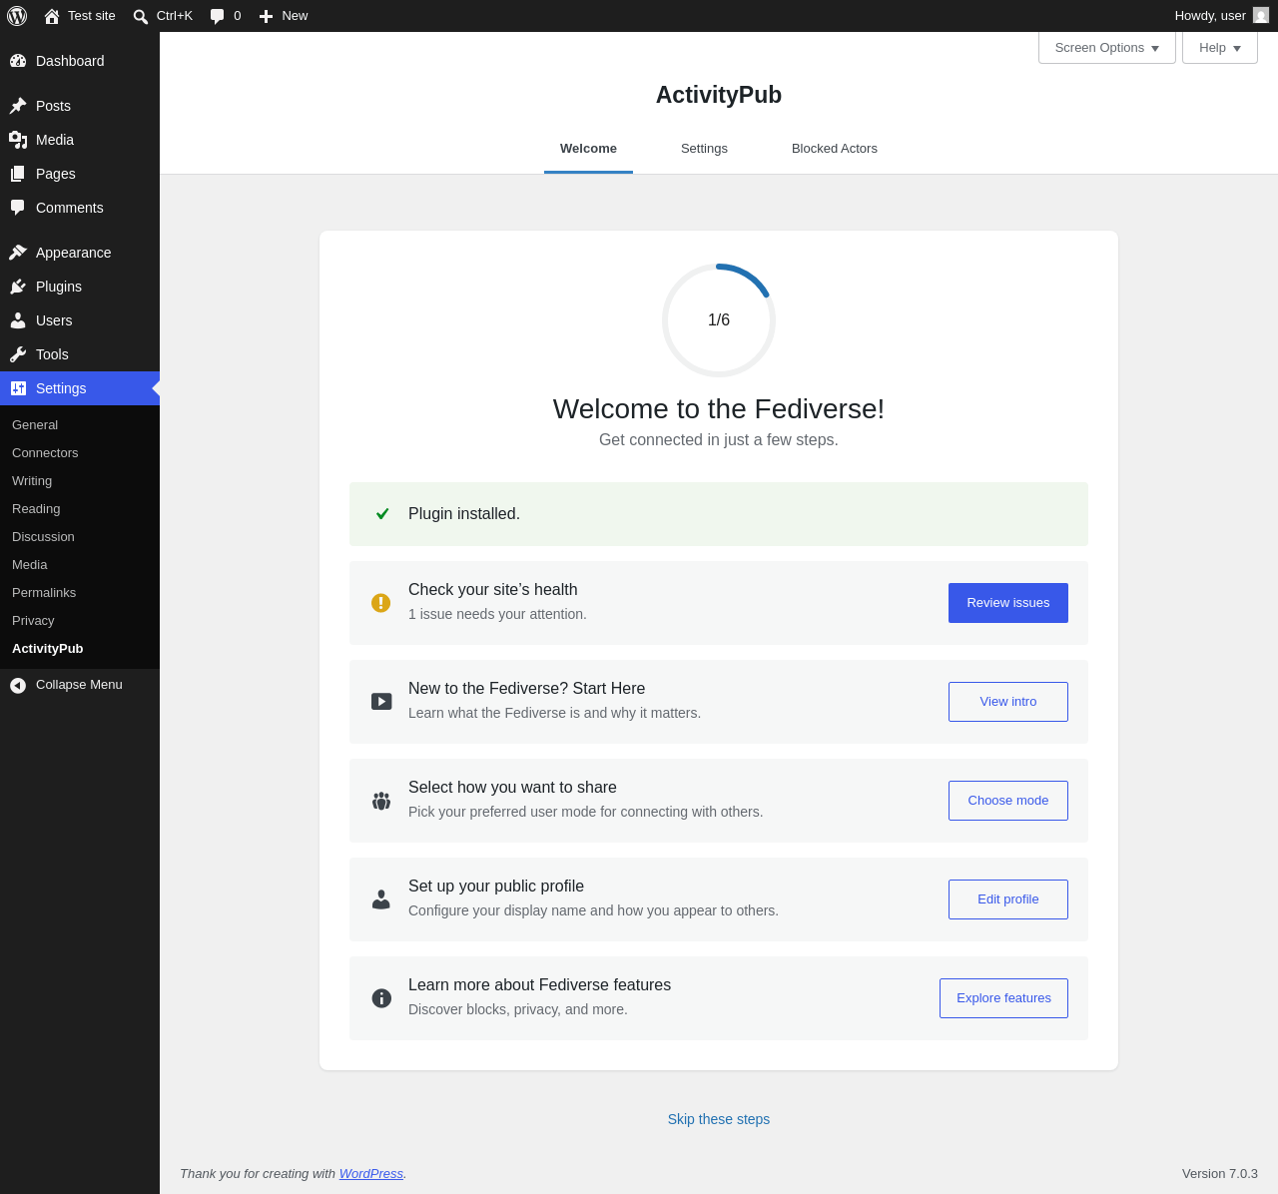The width and height of the screenshot is (1278, 1194).
Task: Click the Collapse Menu arrow icon
Action: click(18, 685)
